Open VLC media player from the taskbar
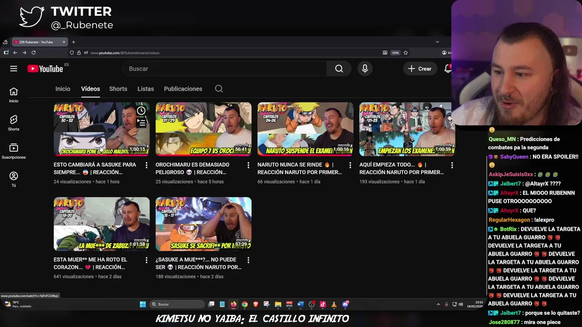582x327 pixels. [x=334, y=304]
